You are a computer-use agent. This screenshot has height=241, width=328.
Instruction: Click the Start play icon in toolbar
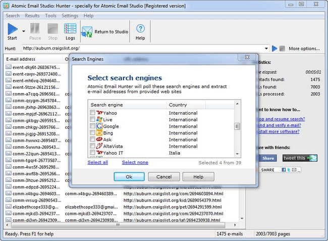click(x=13, y=29)
